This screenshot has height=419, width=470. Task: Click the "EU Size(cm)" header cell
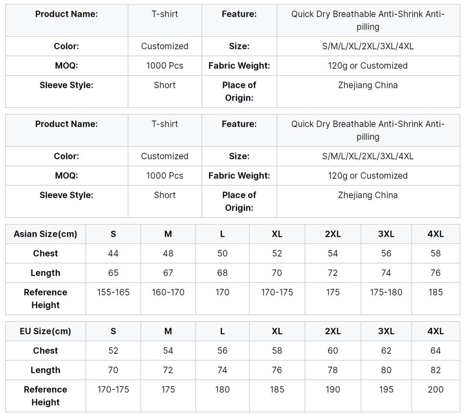click(46, 331)
